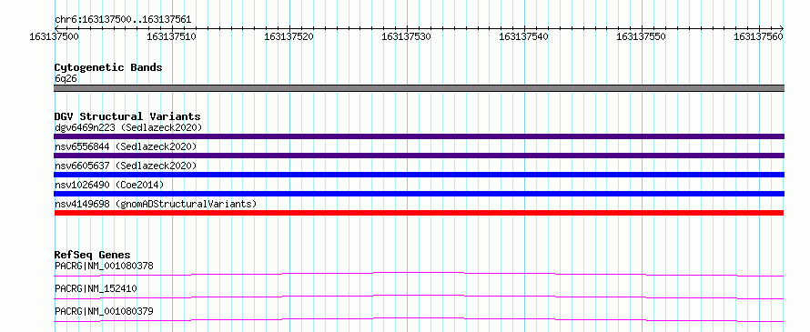Screen dimensions: 810x332
Task: Select the RefSeq Genes track title
Action: point(93,255)
